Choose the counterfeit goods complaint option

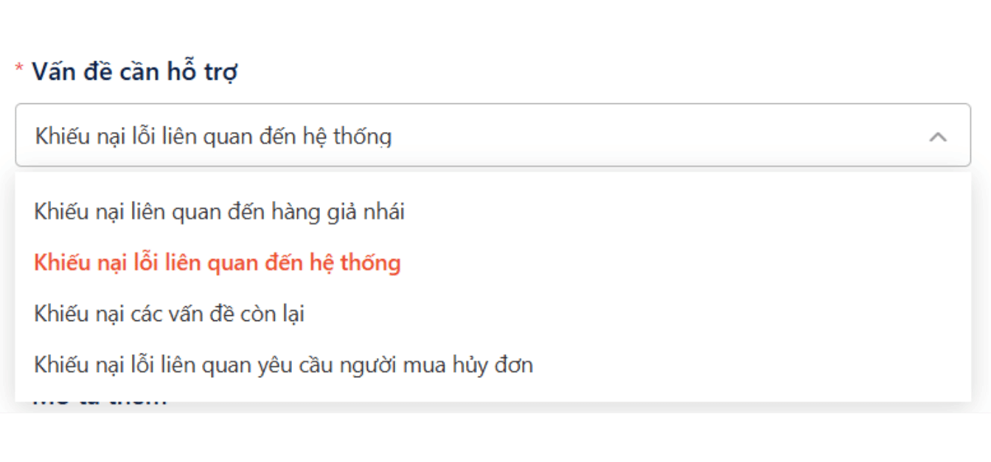coord(219,213)
